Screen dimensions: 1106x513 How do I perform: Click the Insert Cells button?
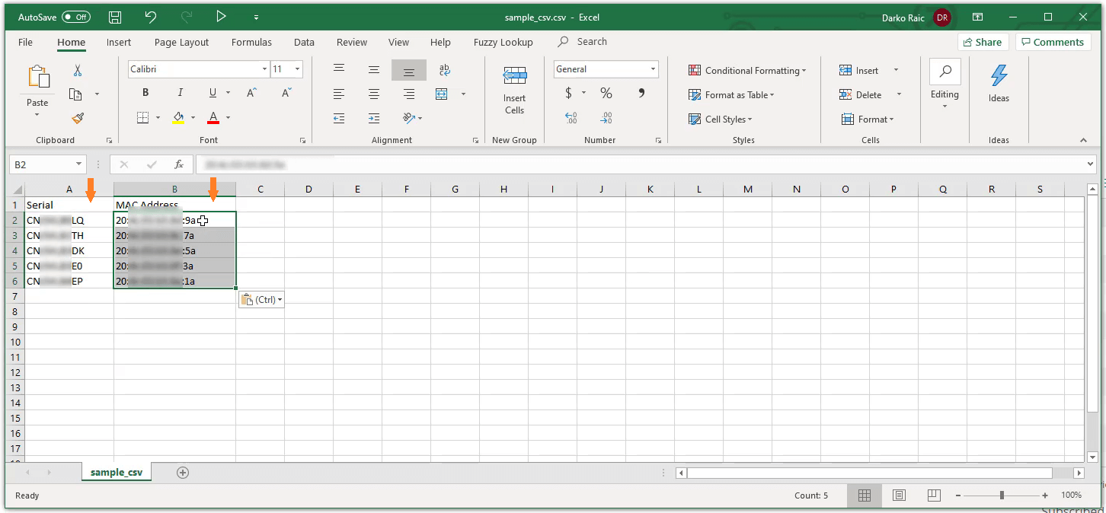[x=514, y=90]
